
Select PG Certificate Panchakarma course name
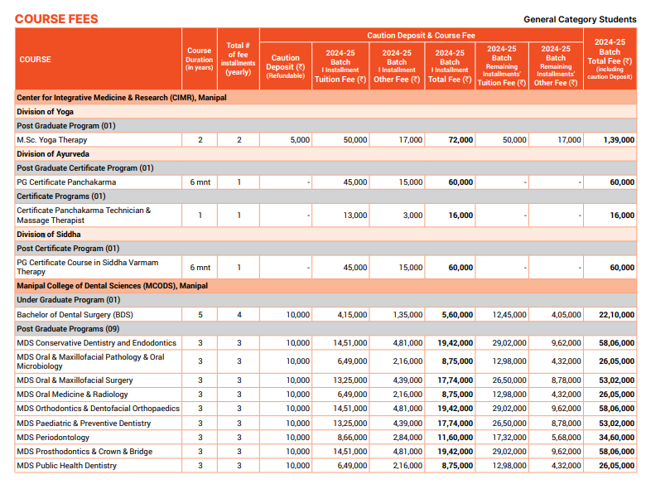[x=66, y=182]
